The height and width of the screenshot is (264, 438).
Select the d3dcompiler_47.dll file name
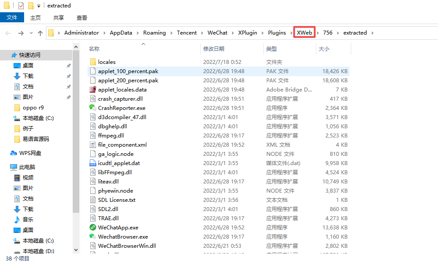click(122, 117)
